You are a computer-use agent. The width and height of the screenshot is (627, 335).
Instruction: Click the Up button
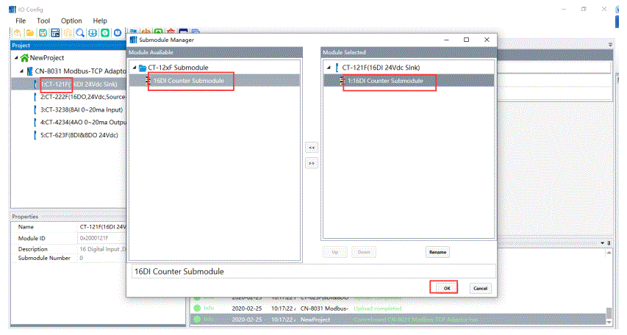[335, 252]
